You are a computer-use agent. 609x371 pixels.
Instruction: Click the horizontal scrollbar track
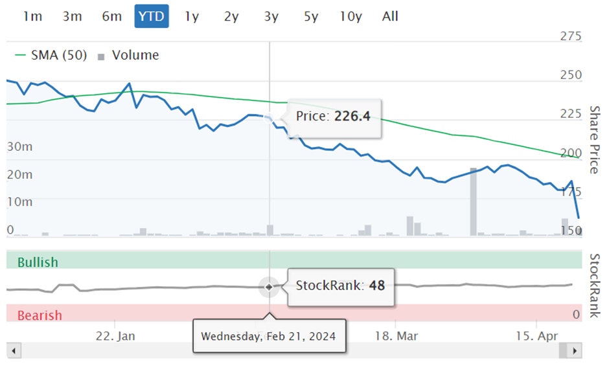(x=290, y=351)
